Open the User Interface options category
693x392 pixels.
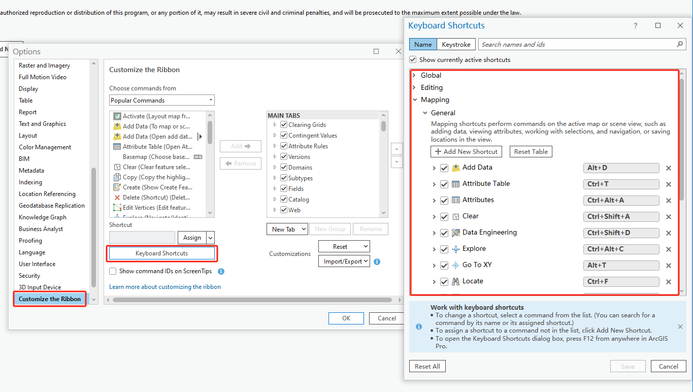coord(37,264)
